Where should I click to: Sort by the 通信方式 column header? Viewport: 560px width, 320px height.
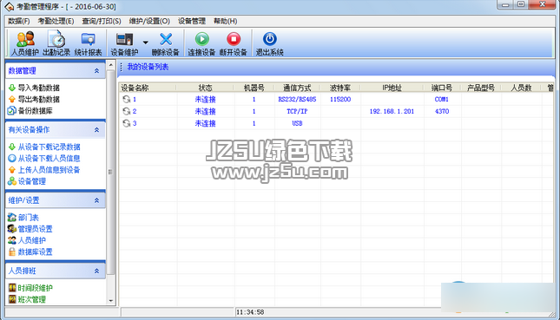pos(297,88)
